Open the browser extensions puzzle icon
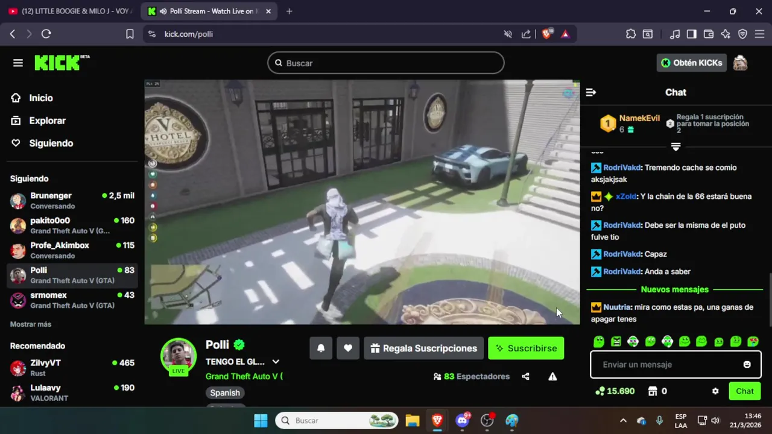Viewport: 772px width, 434px height. coord(631,34)
